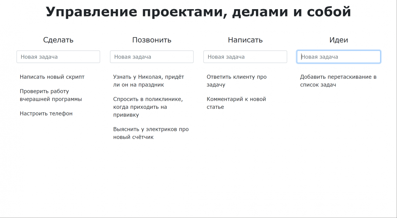
Task: Click task 'Узнать у Николая, придёт ли он'
Action: click(149, 81)
